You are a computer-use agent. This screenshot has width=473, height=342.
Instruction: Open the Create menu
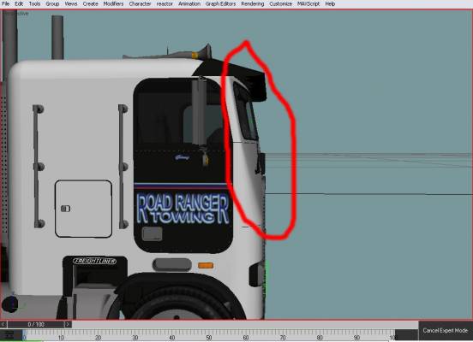[90, 4]
